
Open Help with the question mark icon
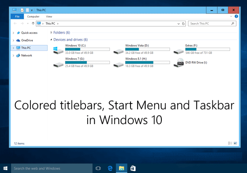236,16
